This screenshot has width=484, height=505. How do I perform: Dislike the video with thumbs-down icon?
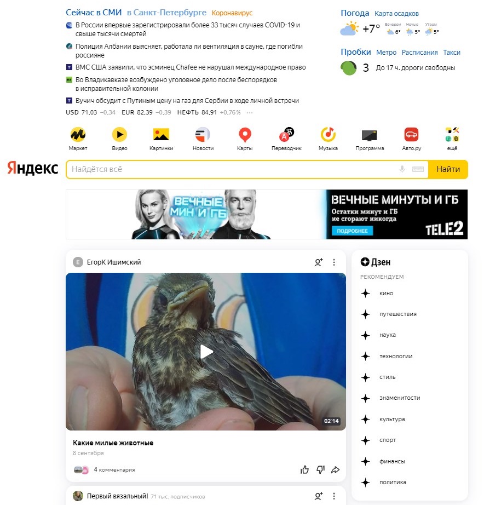click(320, 470)
